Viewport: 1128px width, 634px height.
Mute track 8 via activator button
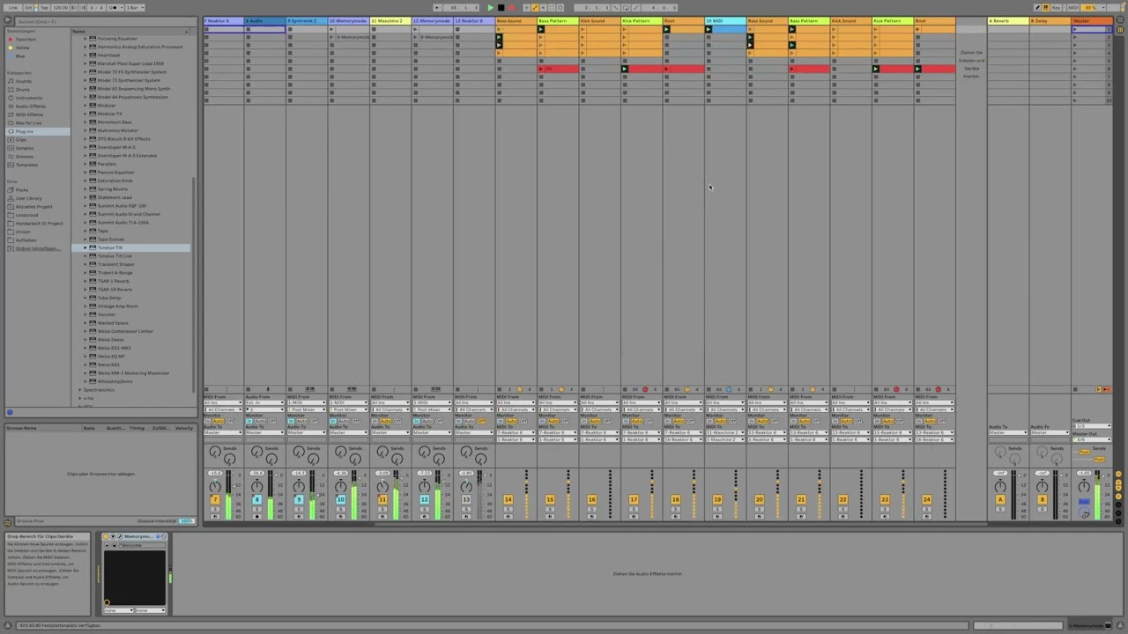256,499
